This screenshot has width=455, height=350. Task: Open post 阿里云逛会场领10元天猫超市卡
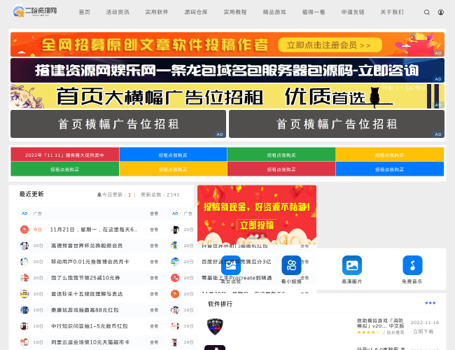[90, 342]
